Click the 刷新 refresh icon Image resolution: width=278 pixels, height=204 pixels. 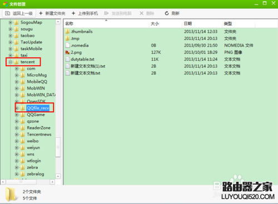(167, 13)
